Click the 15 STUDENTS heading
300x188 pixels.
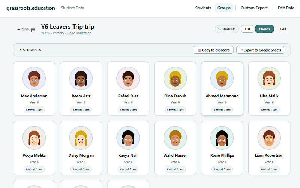tap(30, 50)
